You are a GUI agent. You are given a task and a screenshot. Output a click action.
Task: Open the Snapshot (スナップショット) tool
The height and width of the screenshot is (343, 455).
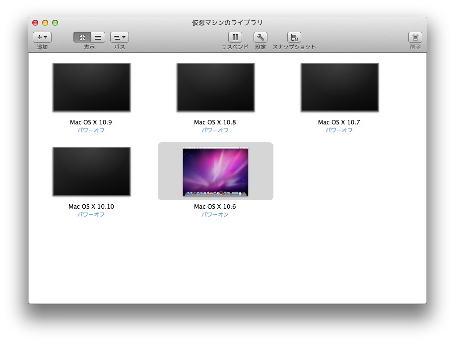click(x=294, y=37)
